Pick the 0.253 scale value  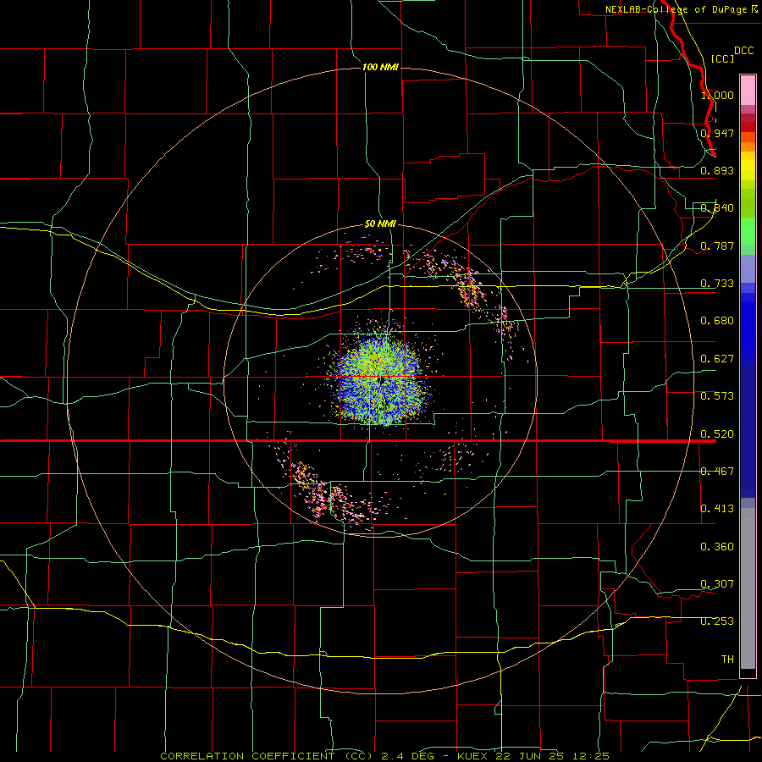click(x=717, y=621)
